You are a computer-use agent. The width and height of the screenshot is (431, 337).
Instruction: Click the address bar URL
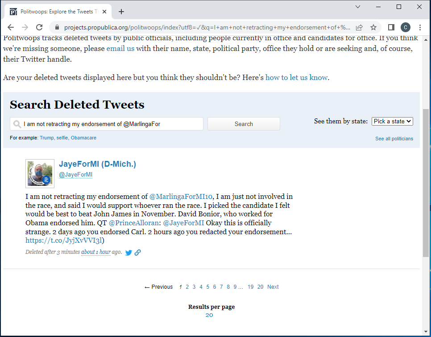pos(207,27)
